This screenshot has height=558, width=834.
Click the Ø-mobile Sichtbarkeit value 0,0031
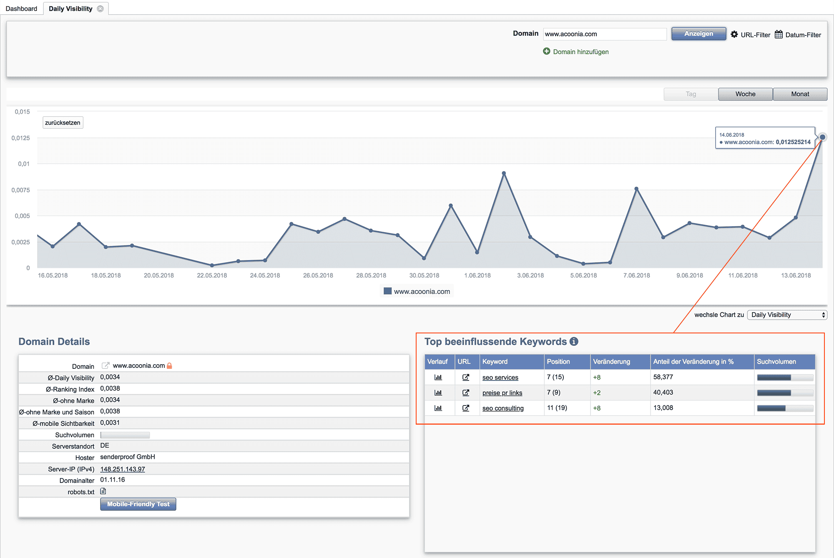(110, 423)
